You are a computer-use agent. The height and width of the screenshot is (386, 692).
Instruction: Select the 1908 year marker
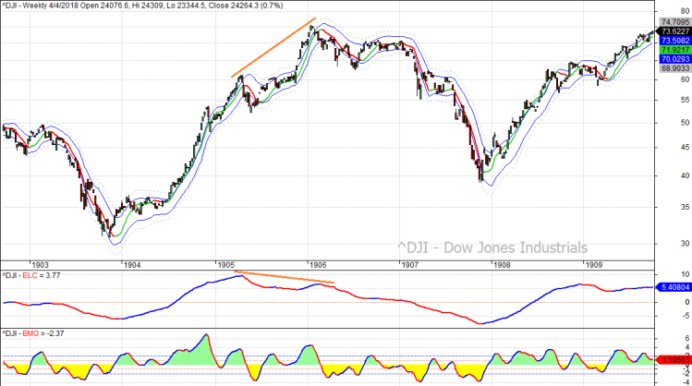(504, 264)
